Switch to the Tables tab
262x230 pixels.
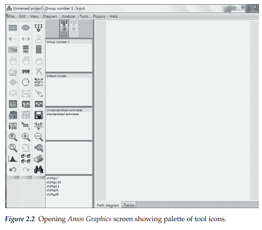(129, 205)
